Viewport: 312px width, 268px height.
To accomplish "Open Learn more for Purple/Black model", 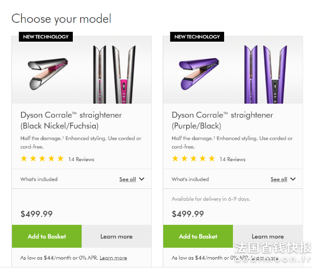I will pyautogui.click(x=268, y=236).
